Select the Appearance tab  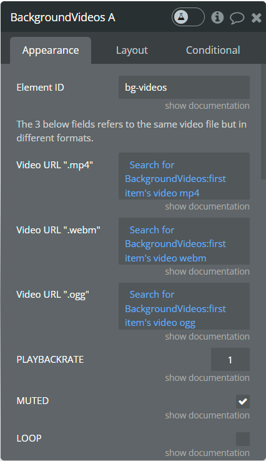pos(51,50)
